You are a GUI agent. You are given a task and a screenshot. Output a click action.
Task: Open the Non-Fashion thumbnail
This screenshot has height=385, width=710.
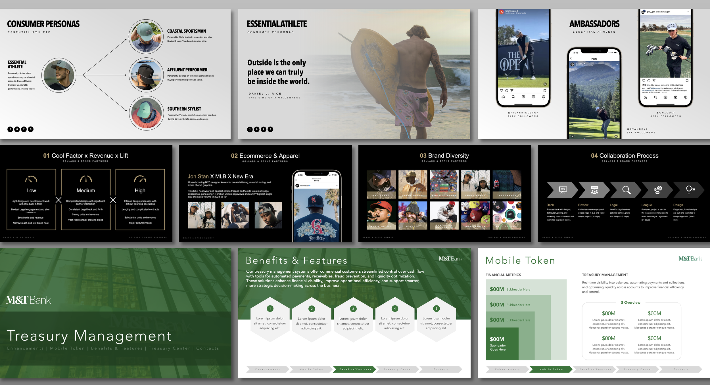[x=475, y=215]
